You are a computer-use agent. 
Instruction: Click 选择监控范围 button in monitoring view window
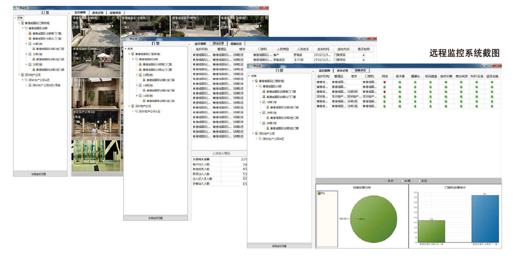coord(41,174)
